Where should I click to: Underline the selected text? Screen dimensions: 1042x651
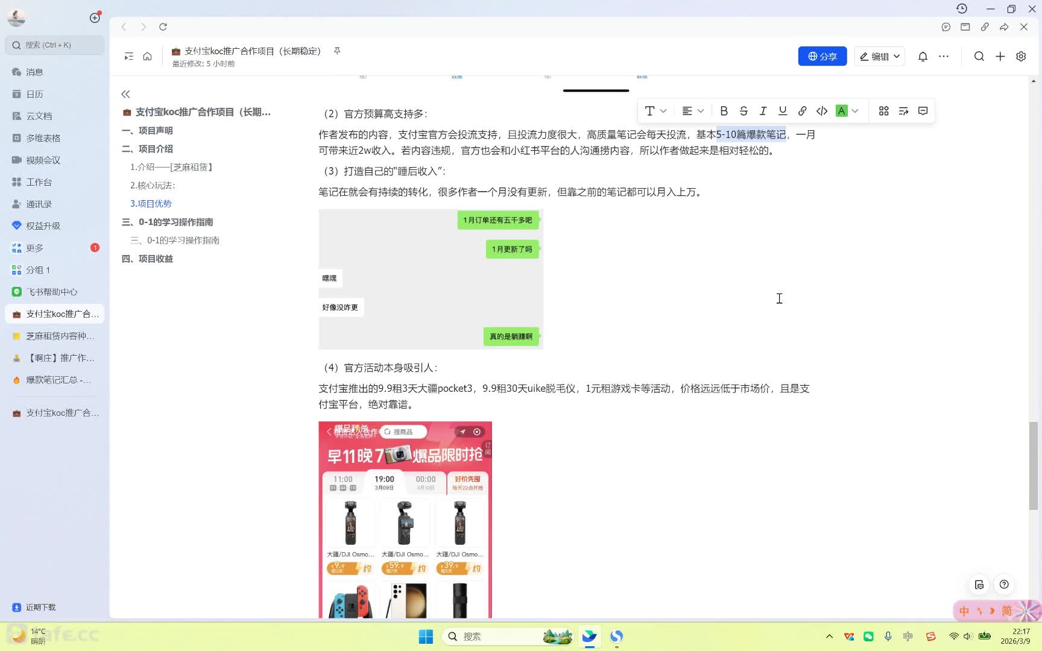click(783, 111)
